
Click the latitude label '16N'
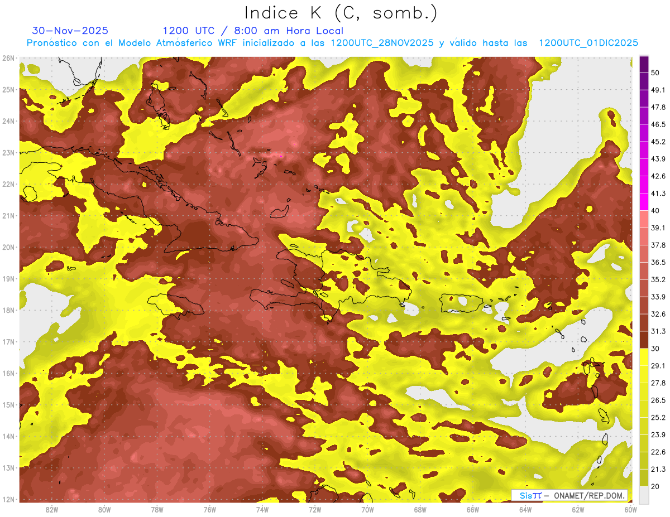[x=8, y=373]
